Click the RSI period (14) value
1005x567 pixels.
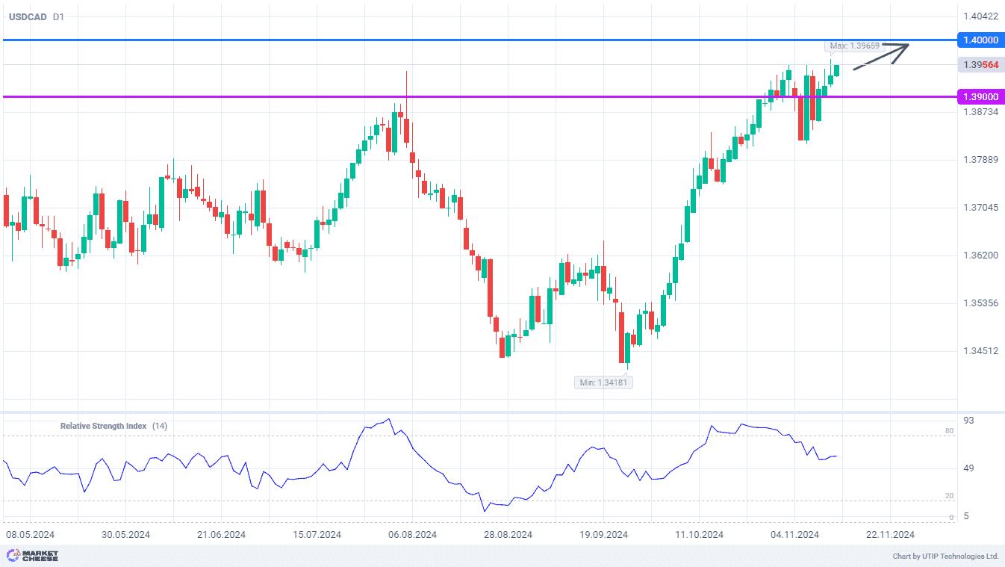click(160, 426)
